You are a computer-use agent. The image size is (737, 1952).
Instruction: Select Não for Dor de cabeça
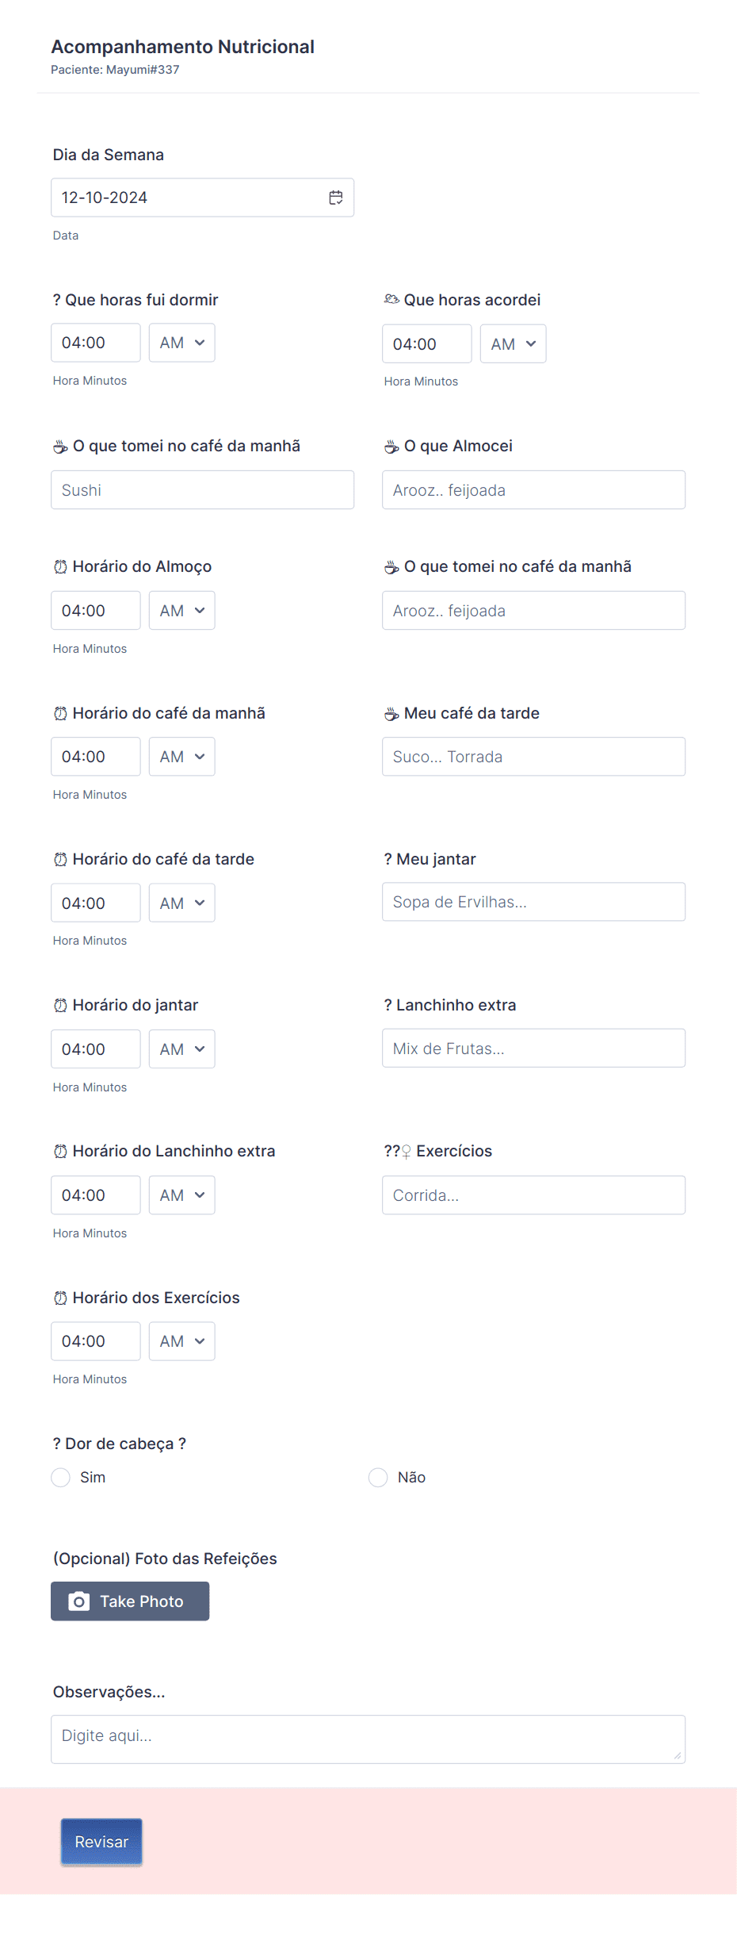tap(378, 1477)
